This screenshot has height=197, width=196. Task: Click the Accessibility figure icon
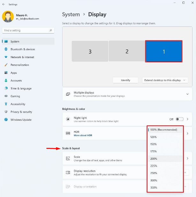6,104
